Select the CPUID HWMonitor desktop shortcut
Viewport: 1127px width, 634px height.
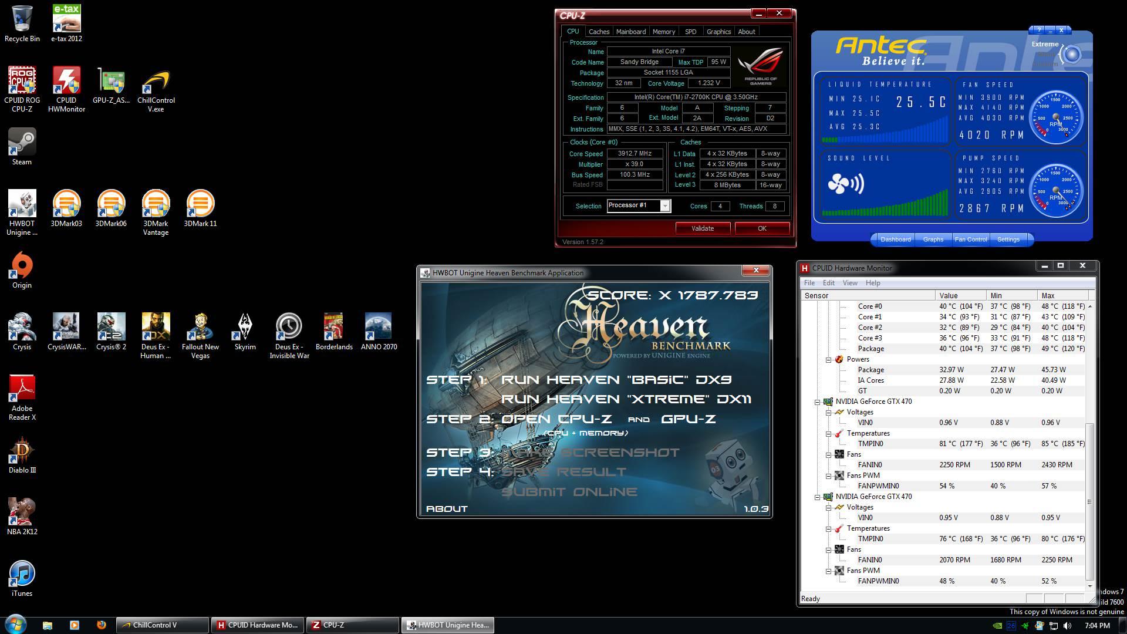point(66,89)
